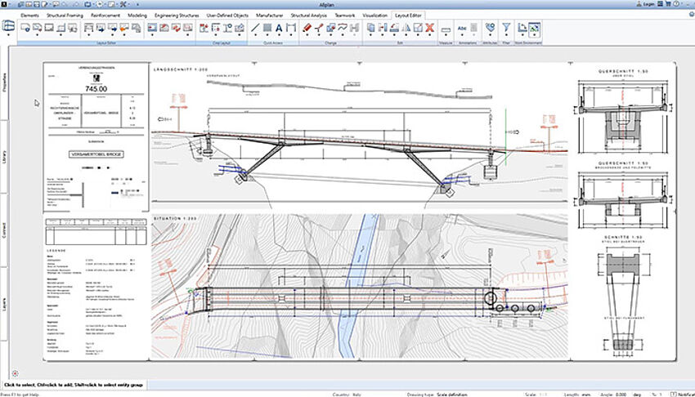The height and width of the screenshot is (397, 695).
Task: Toggle the highlighted Work Environment layout button
Action: (534, 28)
